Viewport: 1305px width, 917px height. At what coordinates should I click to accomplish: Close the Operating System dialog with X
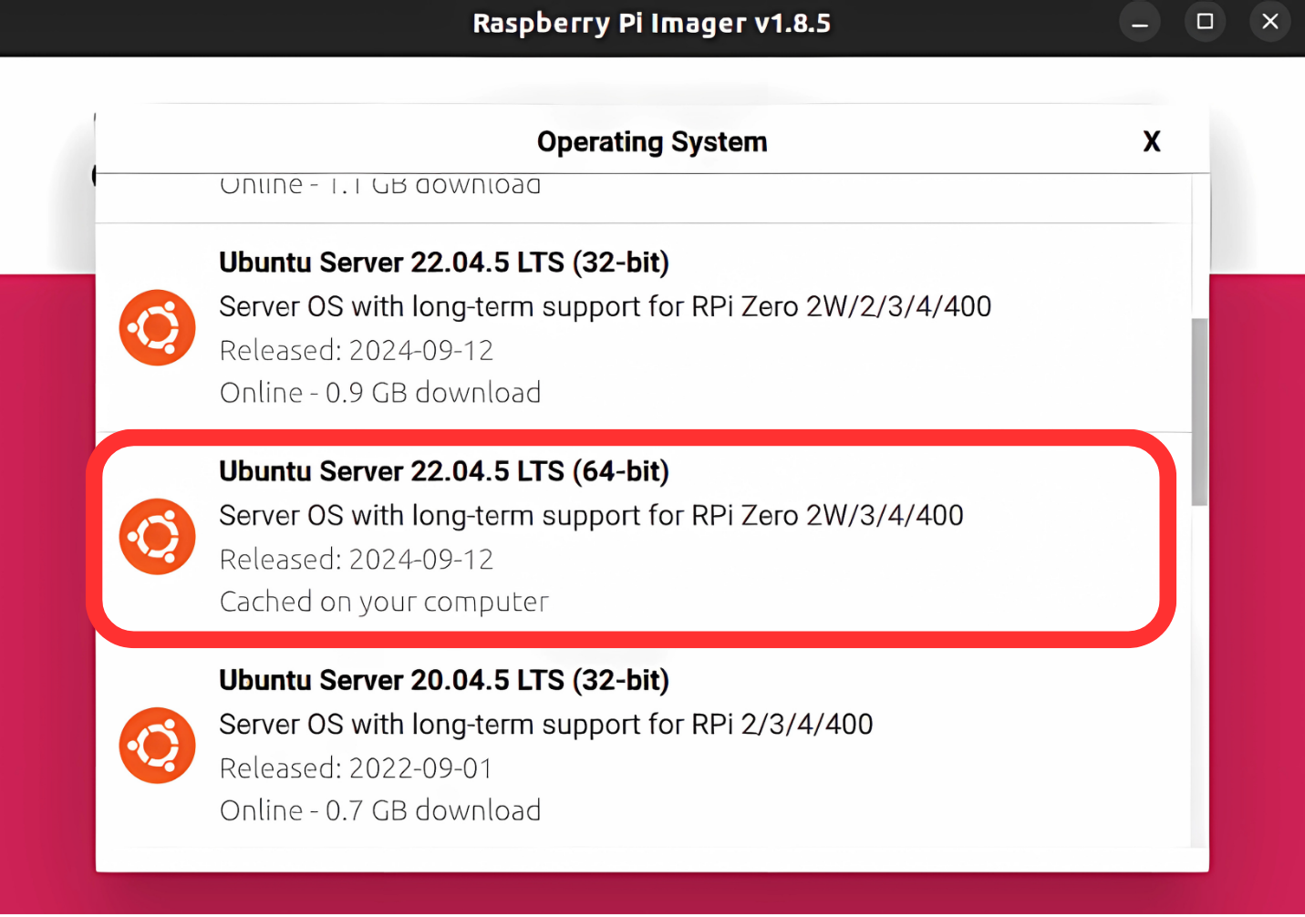point(1152,141)
